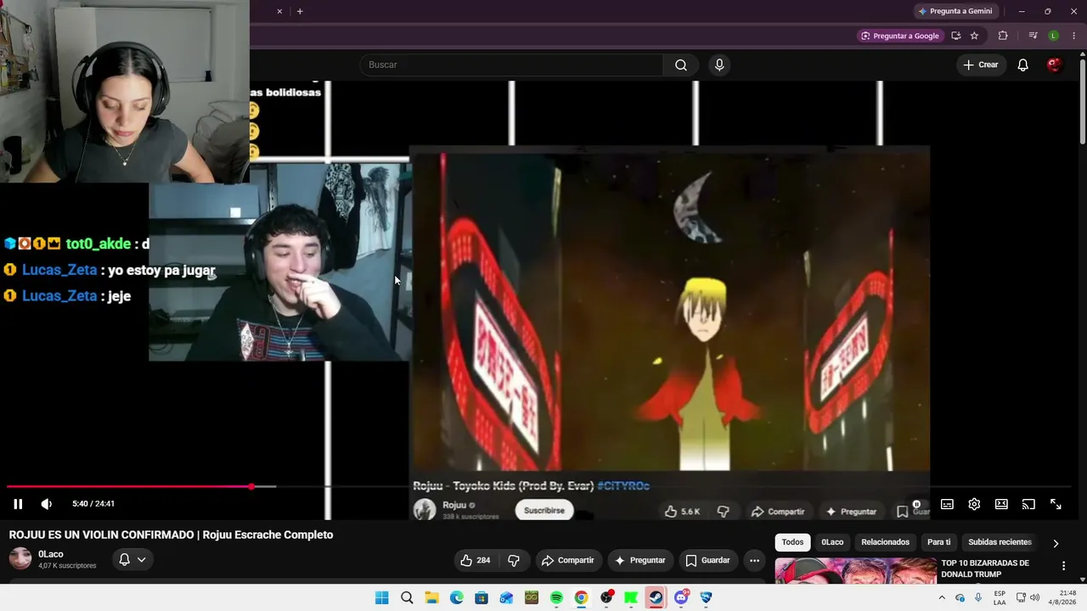Viewport: 1087px width, 611px height.
Task: Click the search magnifier button
Action: point(681,65)
